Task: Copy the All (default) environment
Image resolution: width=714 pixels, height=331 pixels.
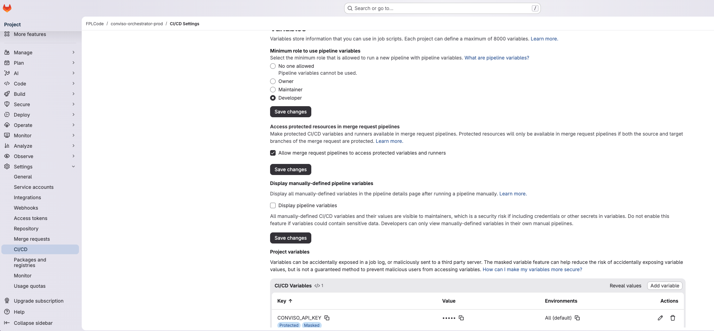Action: (x=577, y=318)
